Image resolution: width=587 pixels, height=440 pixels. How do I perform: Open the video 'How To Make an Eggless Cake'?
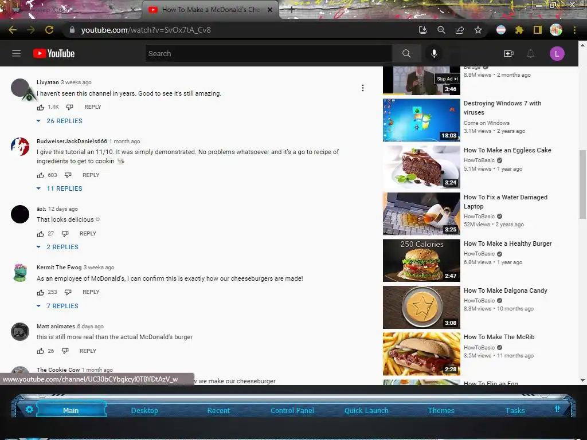tap(507, 150)
